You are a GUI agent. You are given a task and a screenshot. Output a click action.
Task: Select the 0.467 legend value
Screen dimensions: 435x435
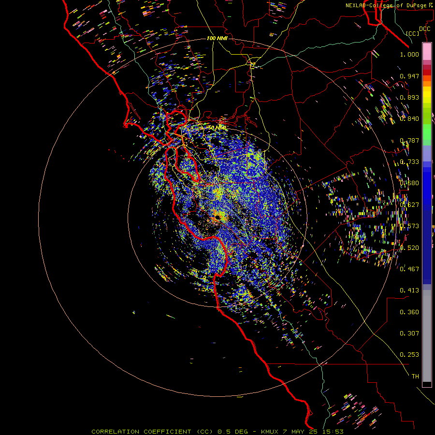click(x=409, y=269)
